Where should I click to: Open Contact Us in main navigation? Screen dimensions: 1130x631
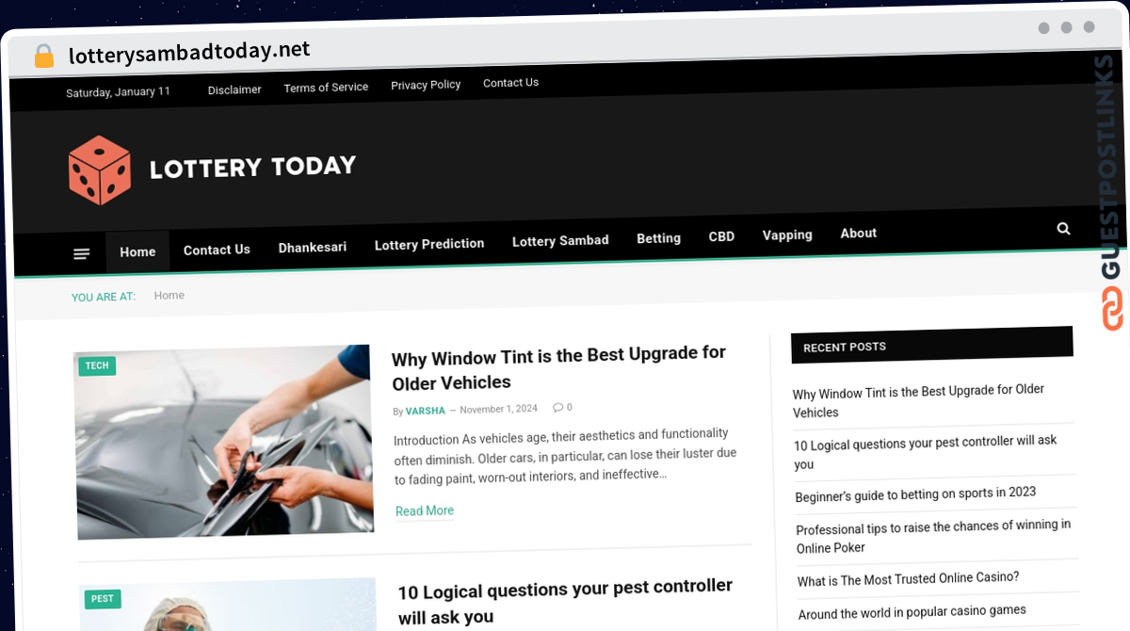(x=217, y=250)
